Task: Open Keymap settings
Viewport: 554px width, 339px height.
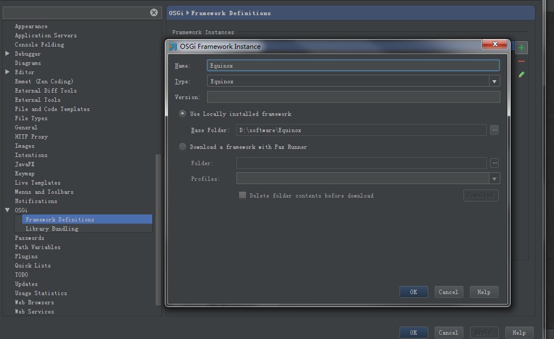Action: (x=25, y=173)
